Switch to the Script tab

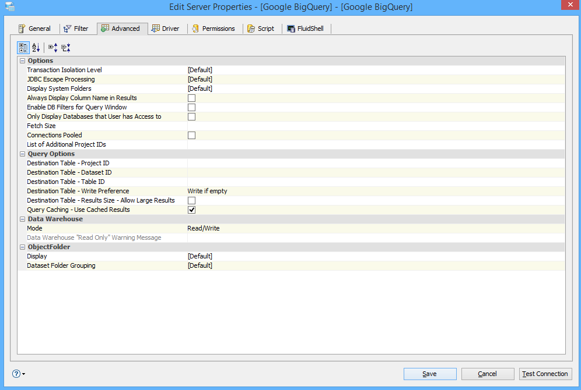(261, 29)
